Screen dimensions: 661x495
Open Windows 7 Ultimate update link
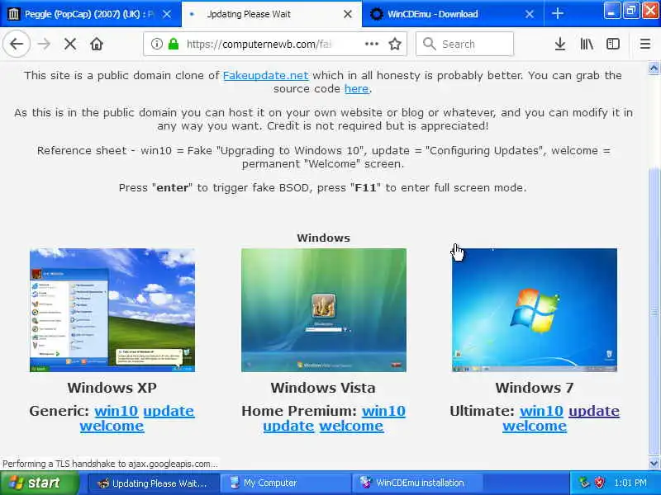[594, 411]
